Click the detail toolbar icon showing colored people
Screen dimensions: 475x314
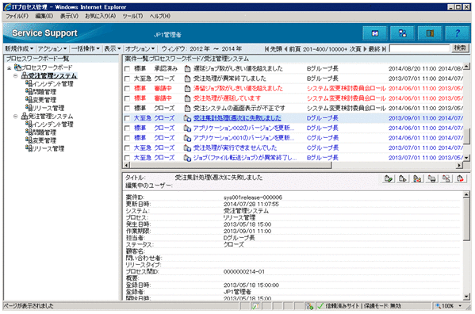click(x=417, y=179)
